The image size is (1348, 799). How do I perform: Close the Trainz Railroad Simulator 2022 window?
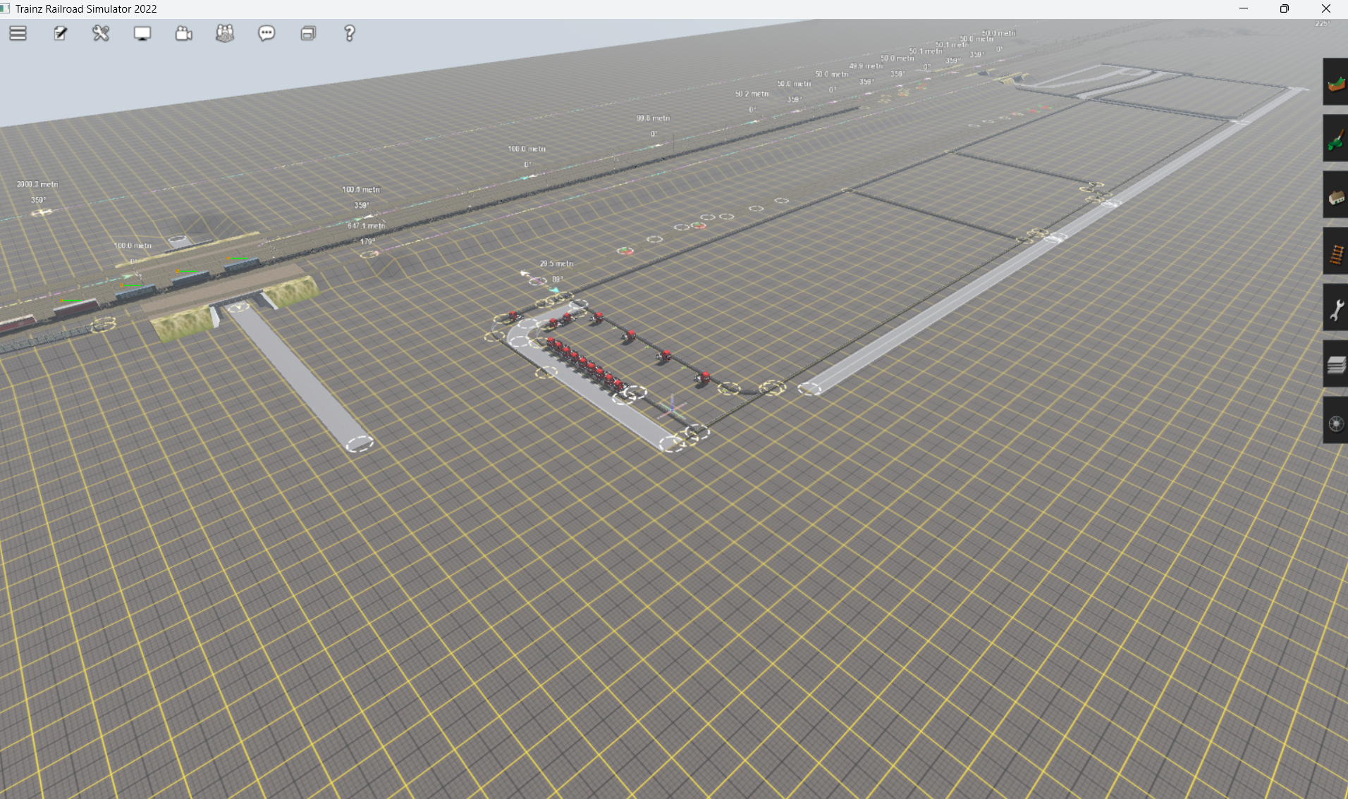[1325, 8]
